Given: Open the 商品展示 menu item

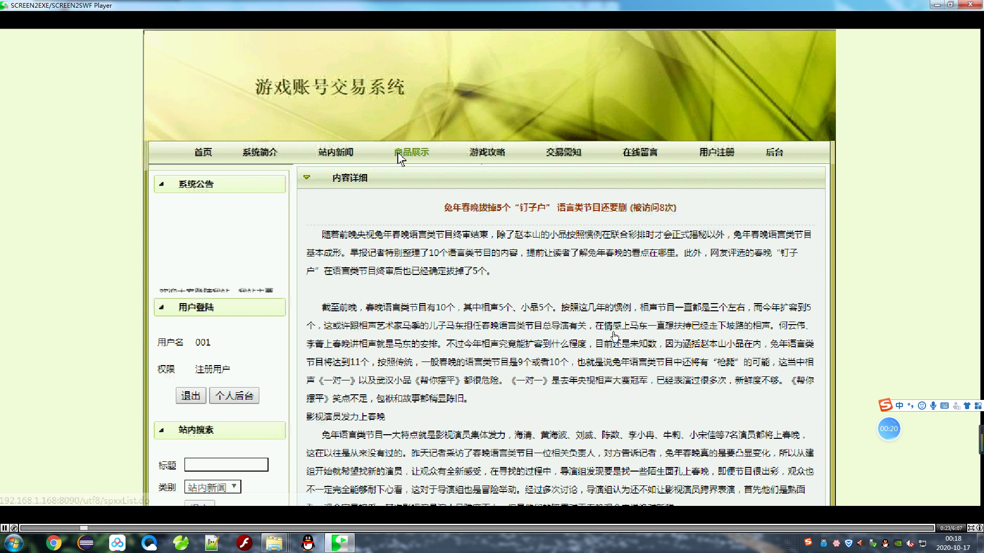Looking at the screenshot, I should pos(412,152).
